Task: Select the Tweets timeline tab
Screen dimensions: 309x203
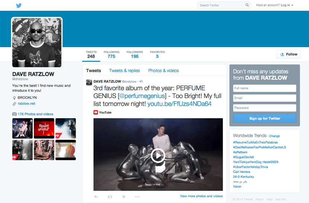Action: (x=93, y=71)
